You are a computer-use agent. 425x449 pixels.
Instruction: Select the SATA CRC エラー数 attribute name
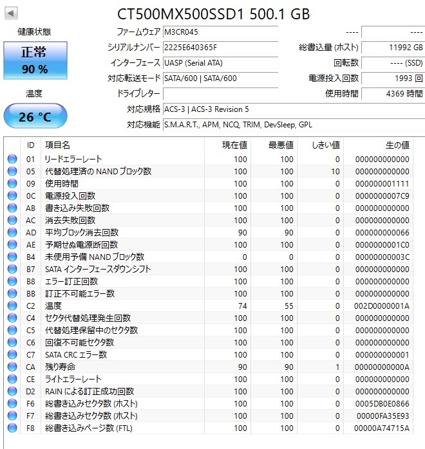tap(76, 354)
